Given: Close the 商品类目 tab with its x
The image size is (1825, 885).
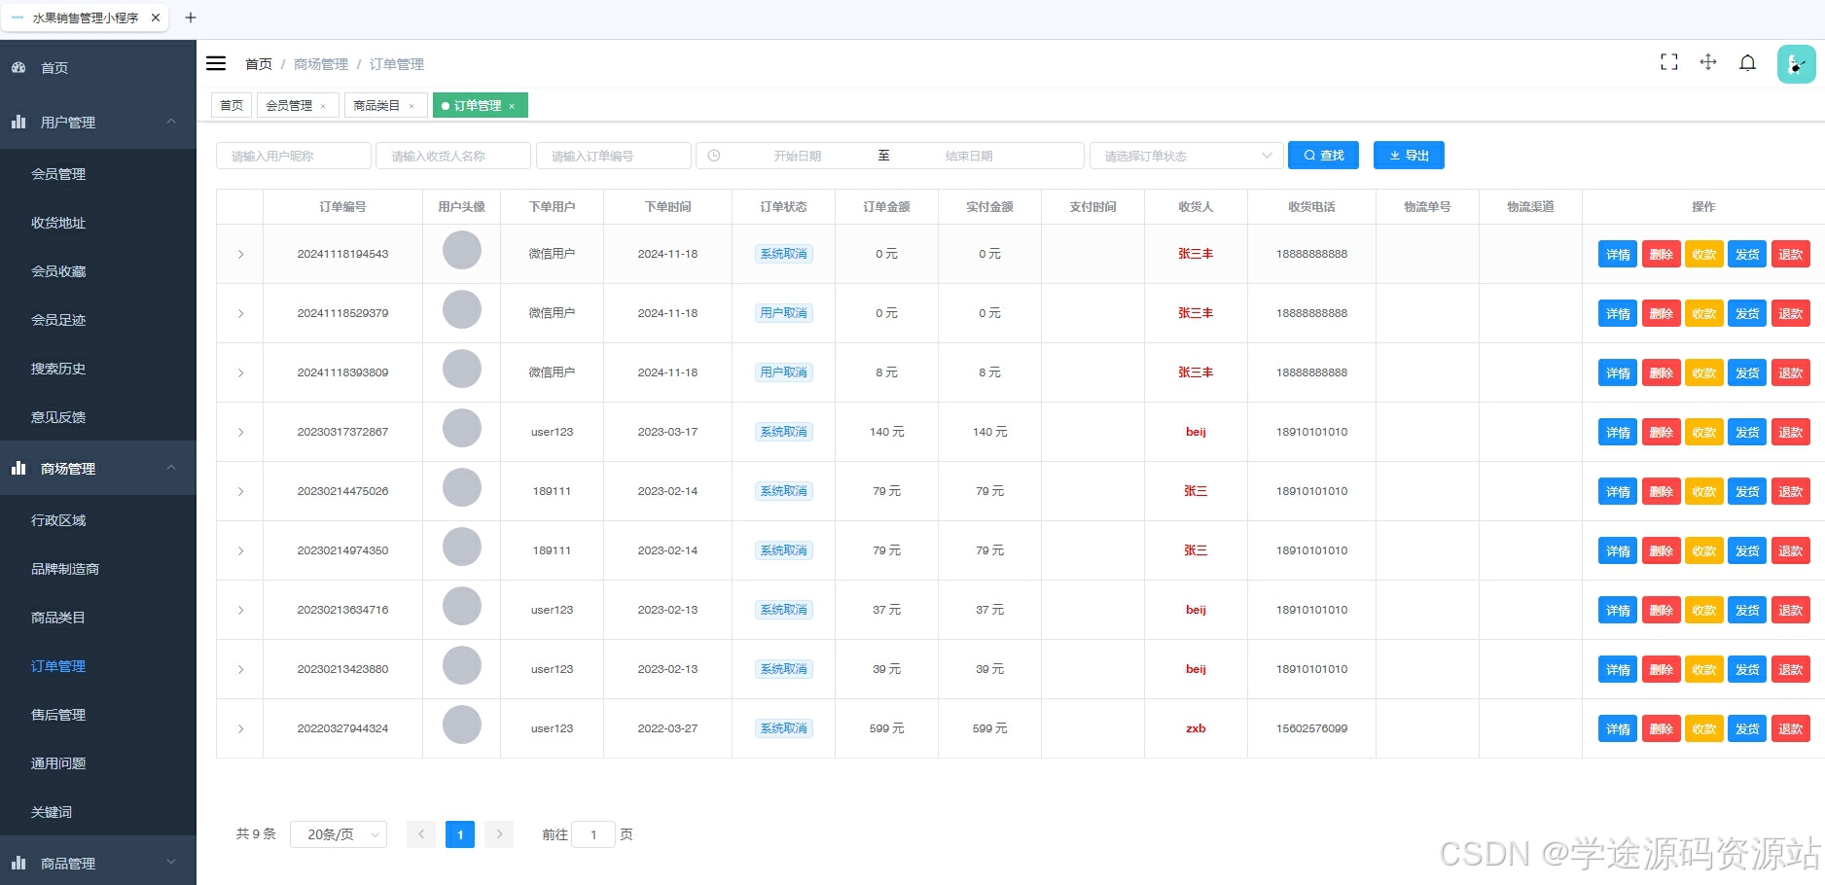Looking at the screenshot, I should click(412, 106).
